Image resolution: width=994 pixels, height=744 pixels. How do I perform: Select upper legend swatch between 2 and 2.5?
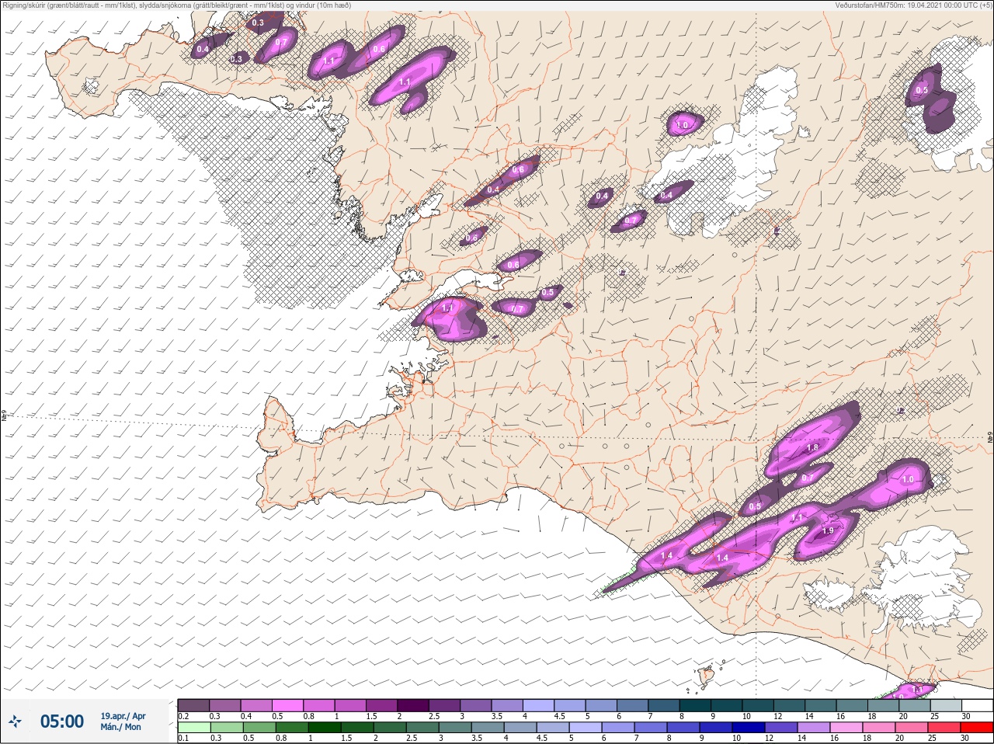click(x=414, y=705)
